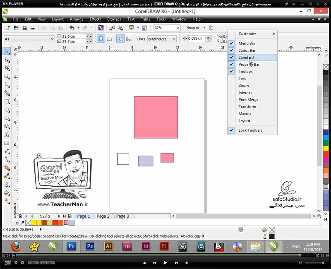
Task: Toggle Lock Toolbars option
Action: (252, 130)
